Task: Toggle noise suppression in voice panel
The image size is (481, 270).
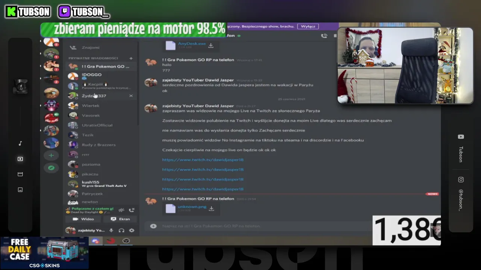Action: [x=121, y=210]
